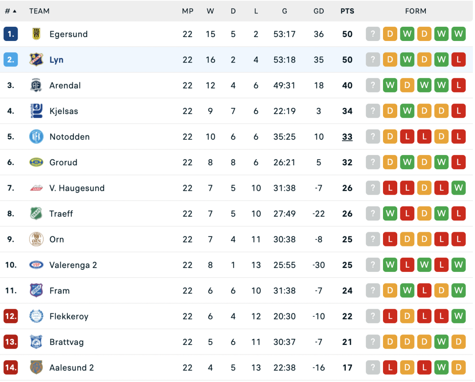Click the Traeff green shield logo
This screenshot has width=475, height=382.
pos(36,214)
